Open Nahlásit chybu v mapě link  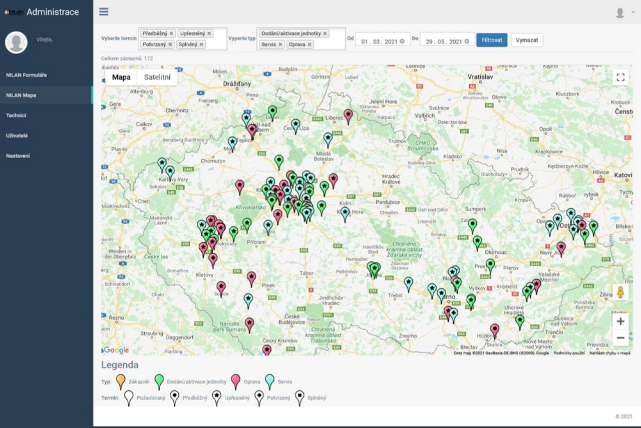pyautogui.click(x=609, y=353)
